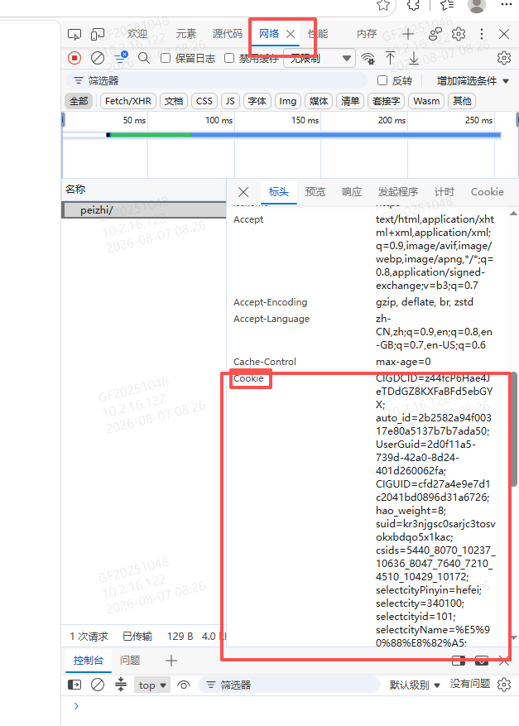
Task: Open the 无限制 throttling dropdown
Action: (320, 58)
